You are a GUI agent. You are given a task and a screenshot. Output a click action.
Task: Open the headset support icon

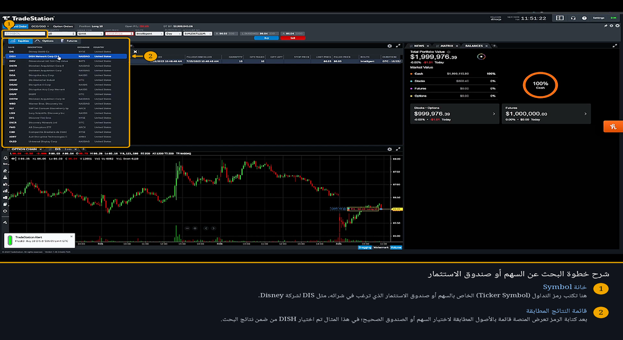[x=573, y=18]
